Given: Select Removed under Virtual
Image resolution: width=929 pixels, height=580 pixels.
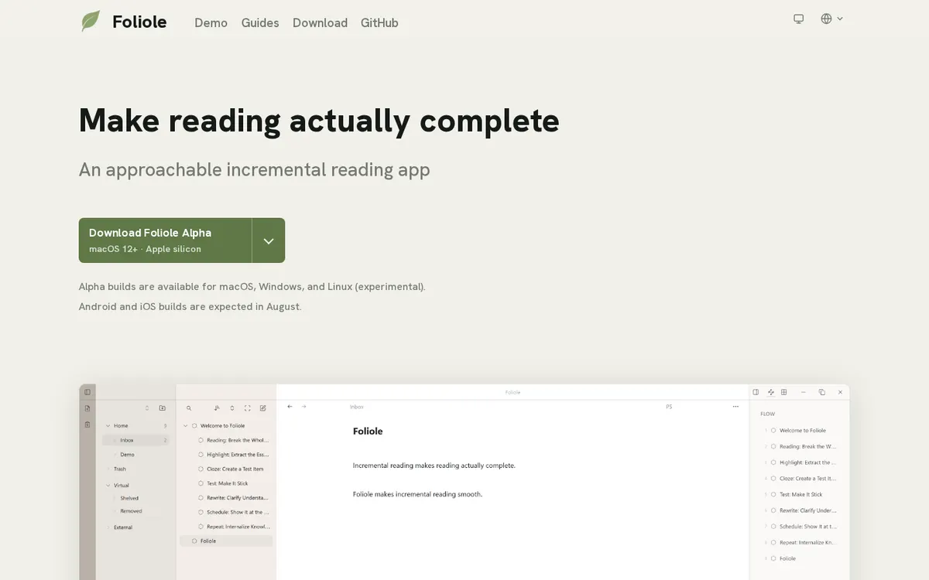Looking at the screenshot, I should coord(131,510).
